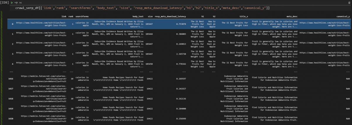
Task: Click the size value 19422 in row 1420
Action: [150, 119]
